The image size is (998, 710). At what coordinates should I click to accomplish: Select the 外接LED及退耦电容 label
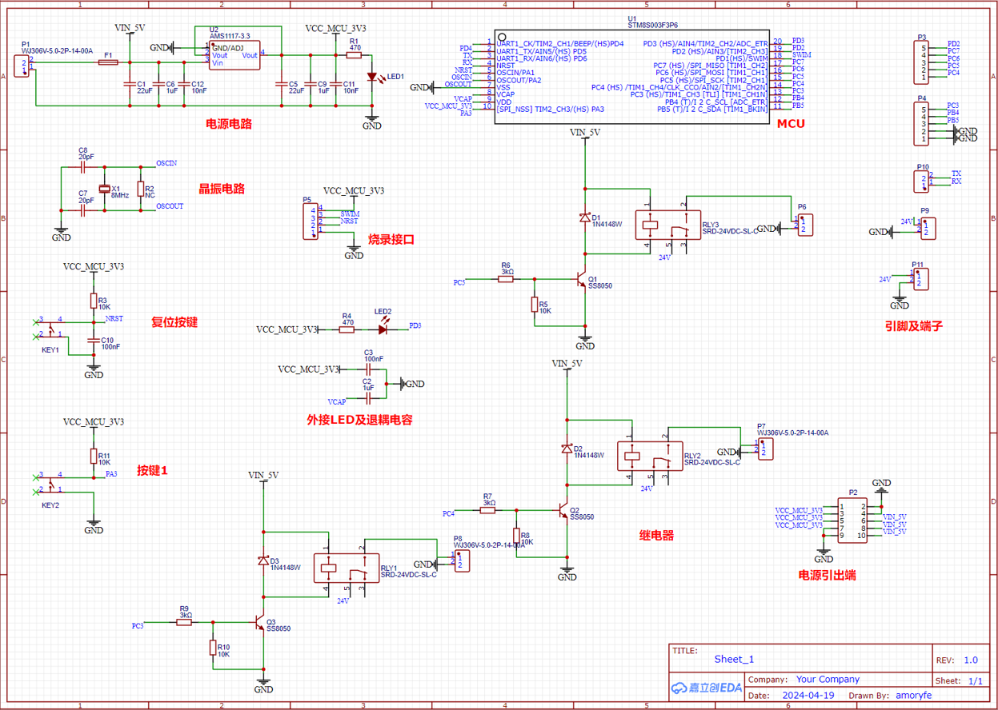tap(359, 420)
